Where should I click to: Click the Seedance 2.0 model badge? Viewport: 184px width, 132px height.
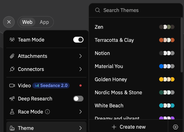[51, 86]
